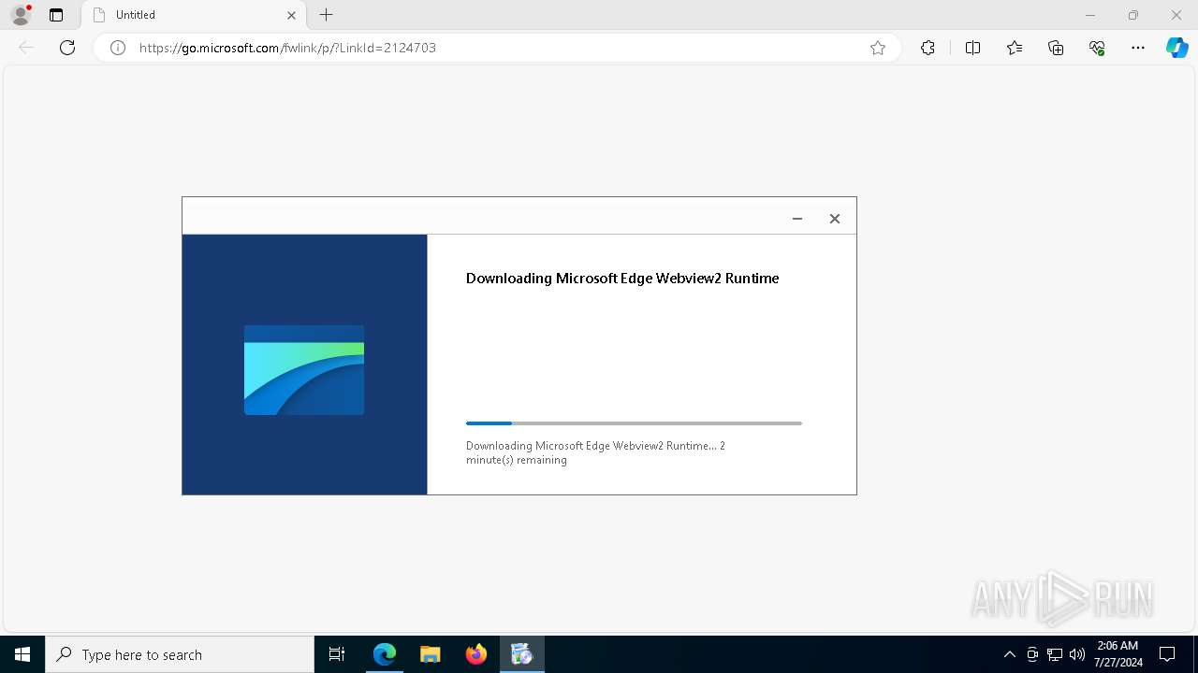Screen dimensions: 1198x673
Task: Open the Edge profile avatar menu
Action: (x=21, y=15)
